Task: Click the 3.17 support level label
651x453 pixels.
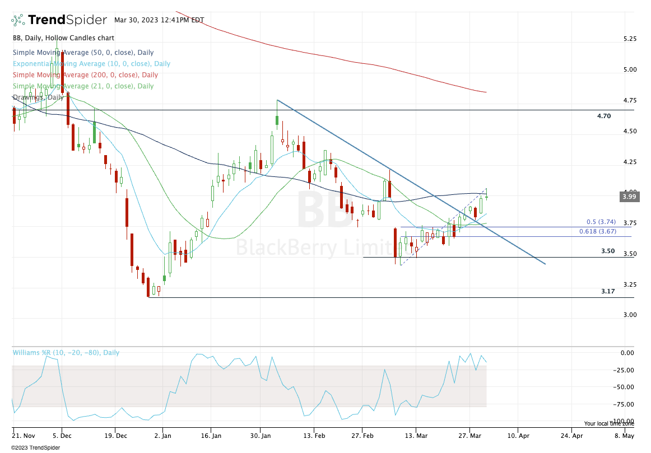Action: (x=608, y=291)
